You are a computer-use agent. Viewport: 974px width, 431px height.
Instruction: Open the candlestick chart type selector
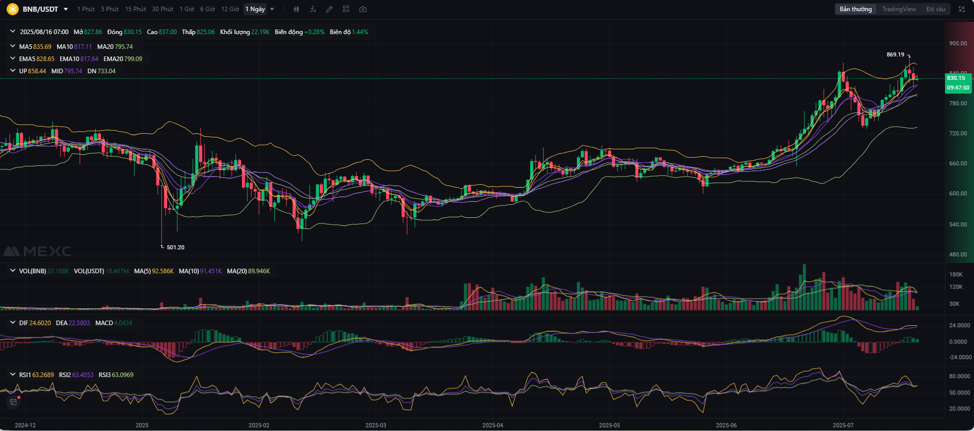click(x=296, y=9)
